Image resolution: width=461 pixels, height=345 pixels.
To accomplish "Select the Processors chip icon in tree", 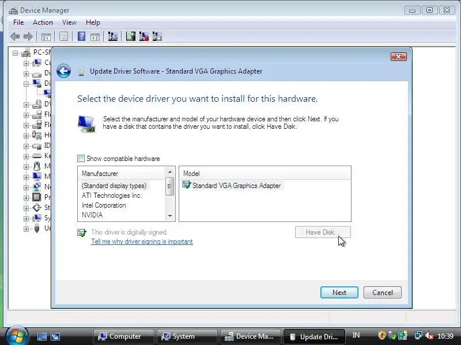I will pos(37,197).
